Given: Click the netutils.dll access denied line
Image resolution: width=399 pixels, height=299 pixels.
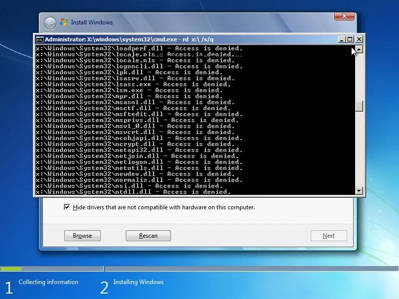Looking at the screenshot, I should [x=139, y=168].
